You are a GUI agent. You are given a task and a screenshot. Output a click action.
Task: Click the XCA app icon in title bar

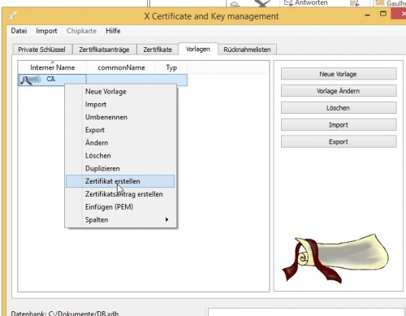pos(12,15)
